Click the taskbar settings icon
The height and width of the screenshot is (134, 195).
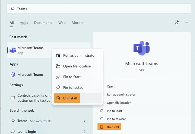[13, 98]
